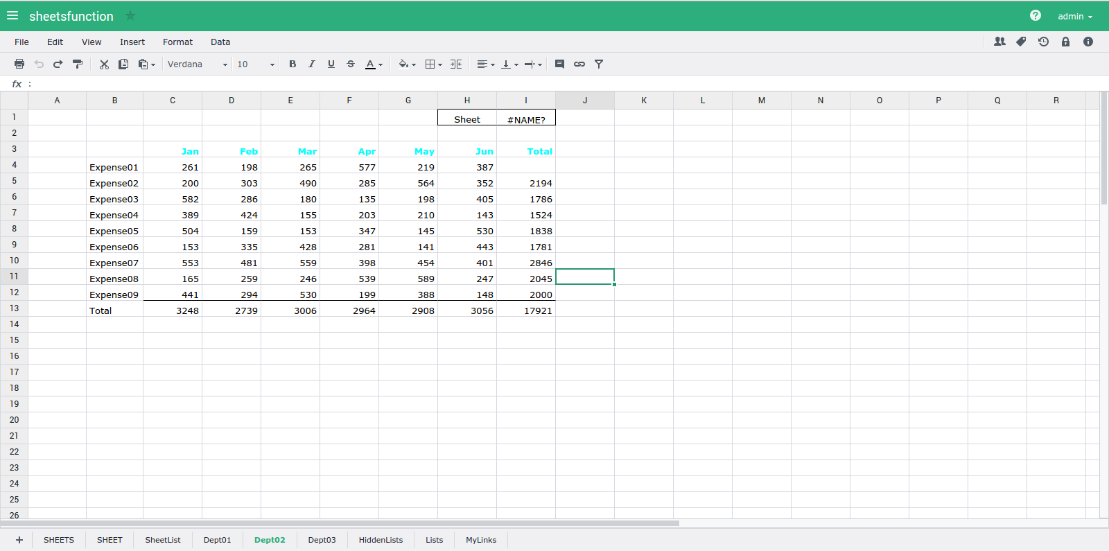The height and width of the screenshot is (551, 1109).
Task: Open the font size 10 dropdown
Action: [256, 64]
